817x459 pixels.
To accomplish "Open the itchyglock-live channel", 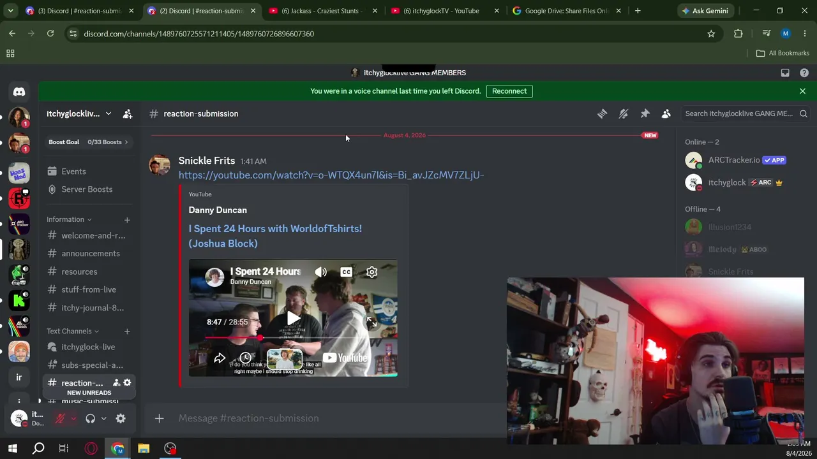I will pyautogui.click(x=88, y=347).
